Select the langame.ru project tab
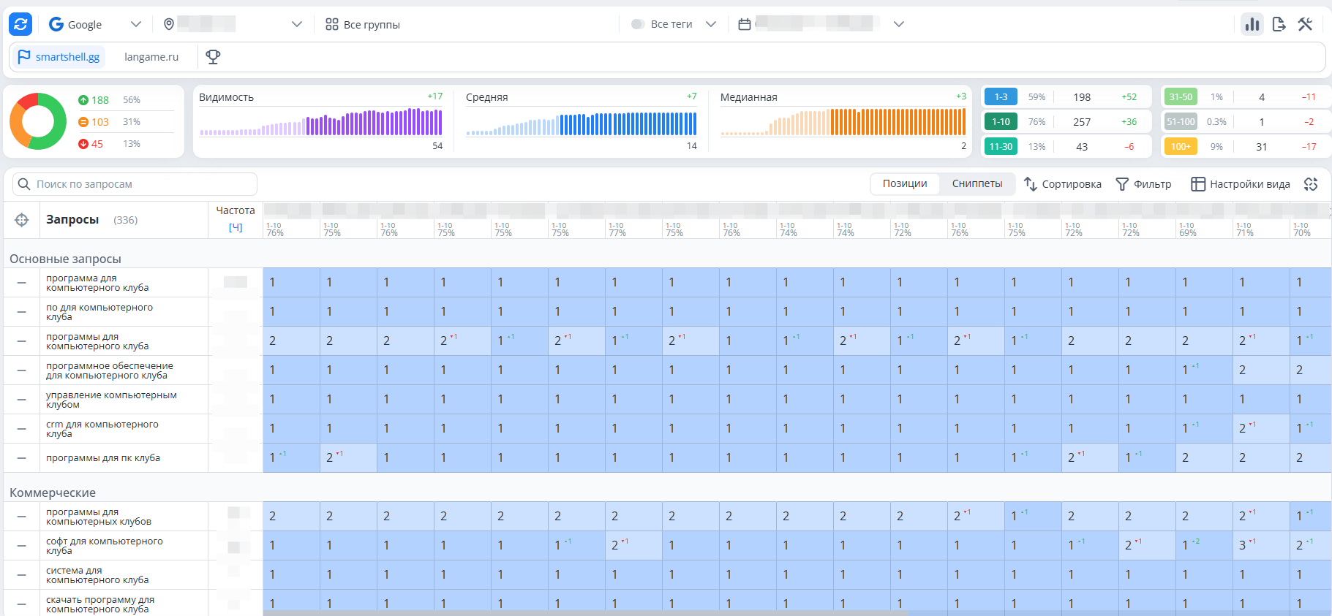 tap(151, 57)
